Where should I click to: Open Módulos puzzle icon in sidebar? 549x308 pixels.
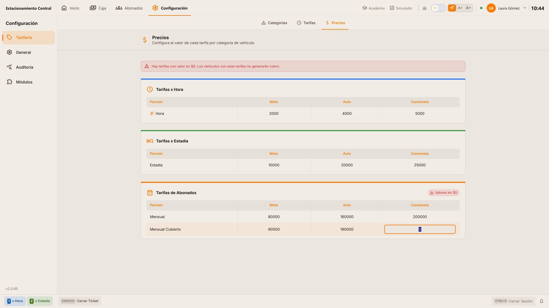[x=9, y=82]
